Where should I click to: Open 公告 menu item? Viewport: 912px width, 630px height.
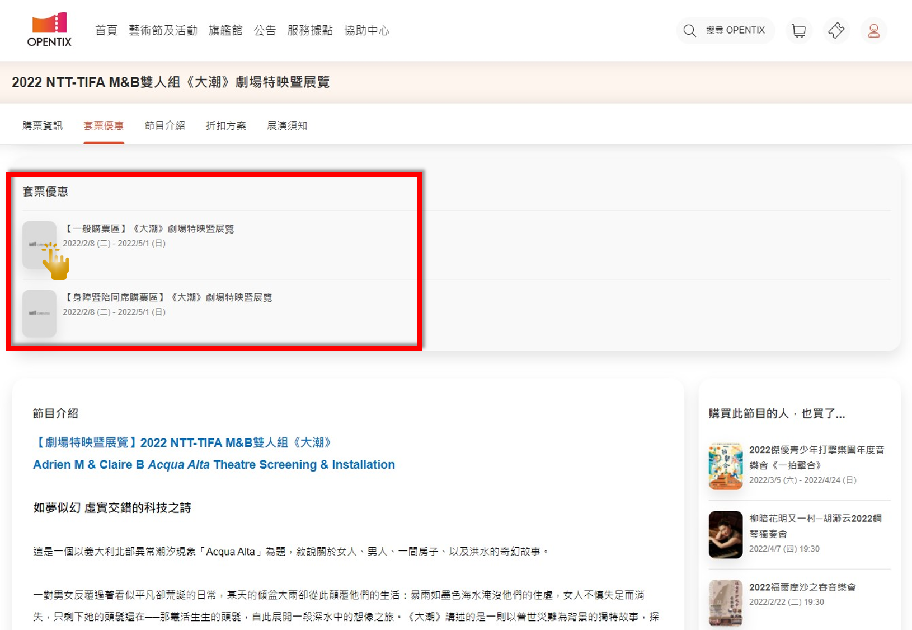265,30
